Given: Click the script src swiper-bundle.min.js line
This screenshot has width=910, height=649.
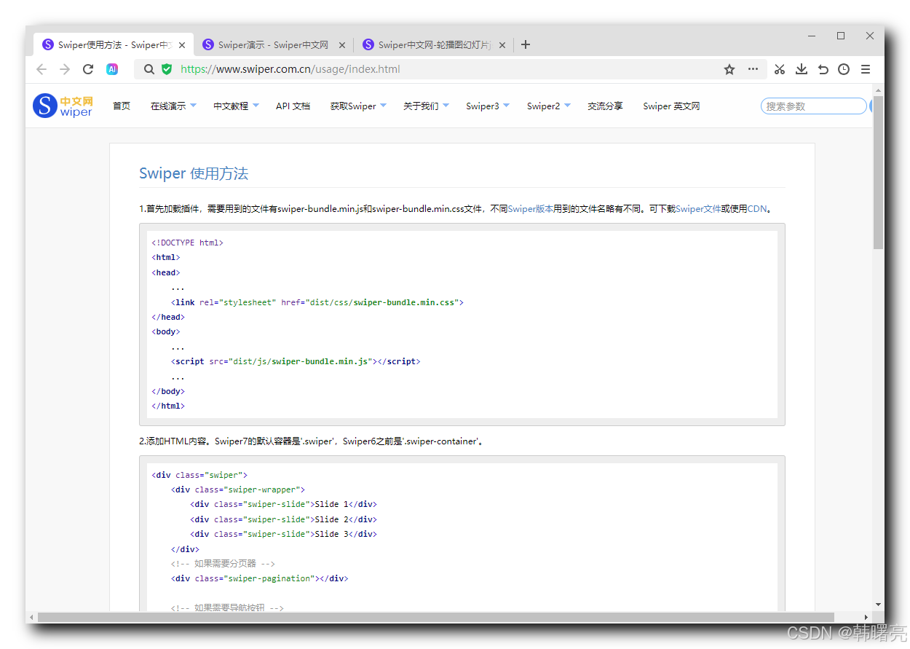Looking at the screenshot, I should click(x=296, y=361).
